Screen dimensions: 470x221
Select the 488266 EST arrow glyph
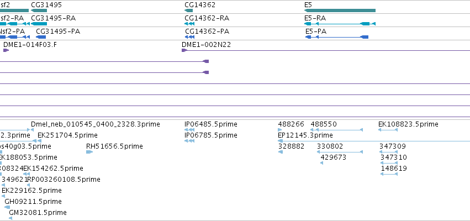tap(280, 130)
